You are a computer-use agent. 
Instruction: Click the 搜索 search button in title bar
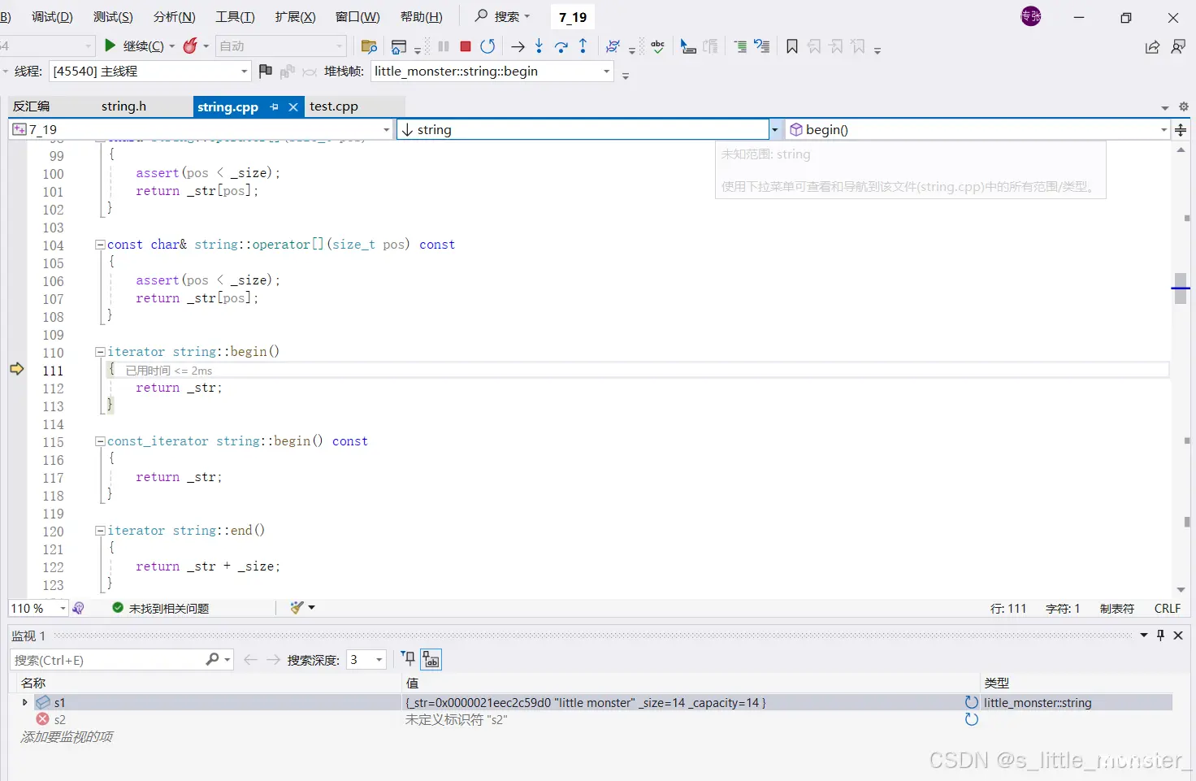coord(502,16)
